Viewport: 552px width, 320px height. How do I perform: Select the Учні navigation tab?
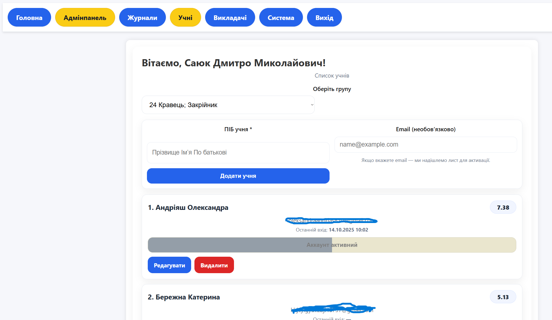[x=185, y=18]
